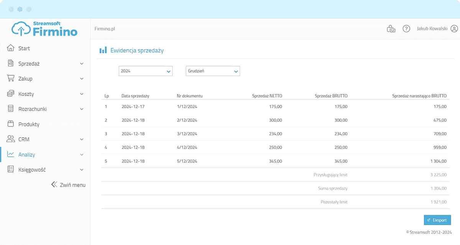
Task: Click the Nr dokumentu column header
Action: (x=190, y=96)
